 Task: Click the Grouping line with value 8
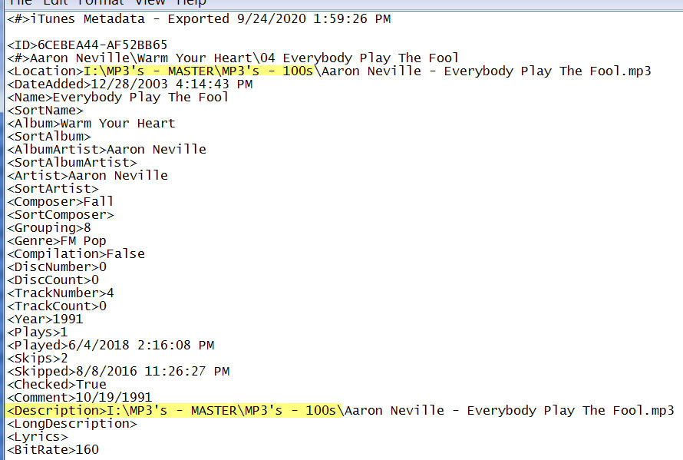point(49,228)
